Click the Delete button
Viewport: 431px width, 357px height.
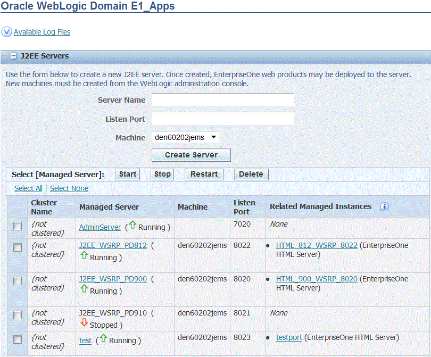(251, 174)
